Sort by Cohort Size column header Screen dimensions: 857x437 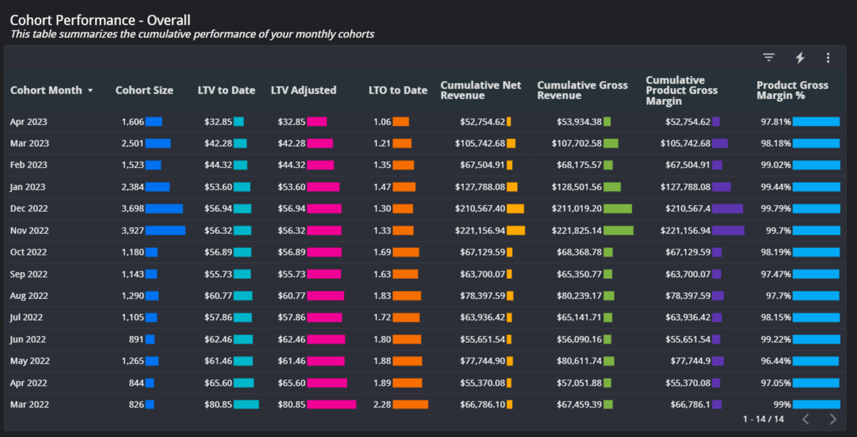pos(144,90)
